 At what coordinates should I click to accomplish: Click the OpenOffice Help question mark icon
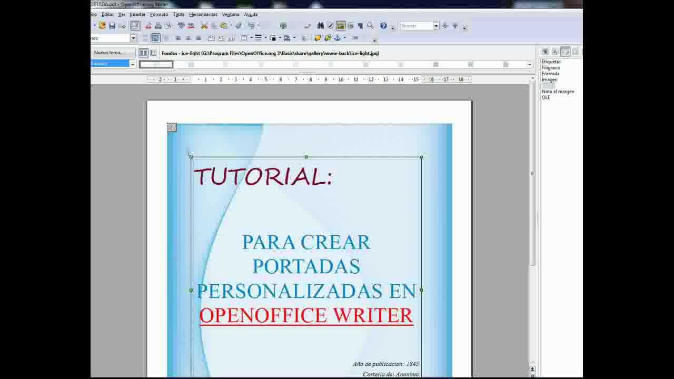(x=383, y=25)
